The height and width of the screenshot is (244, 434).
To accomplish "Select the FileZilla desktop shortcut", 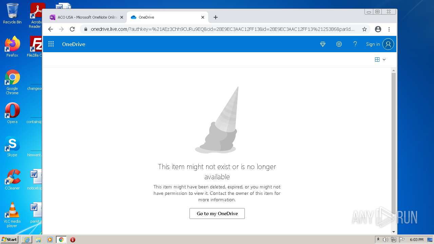I will pyautogui.click(x=35, y=47).
